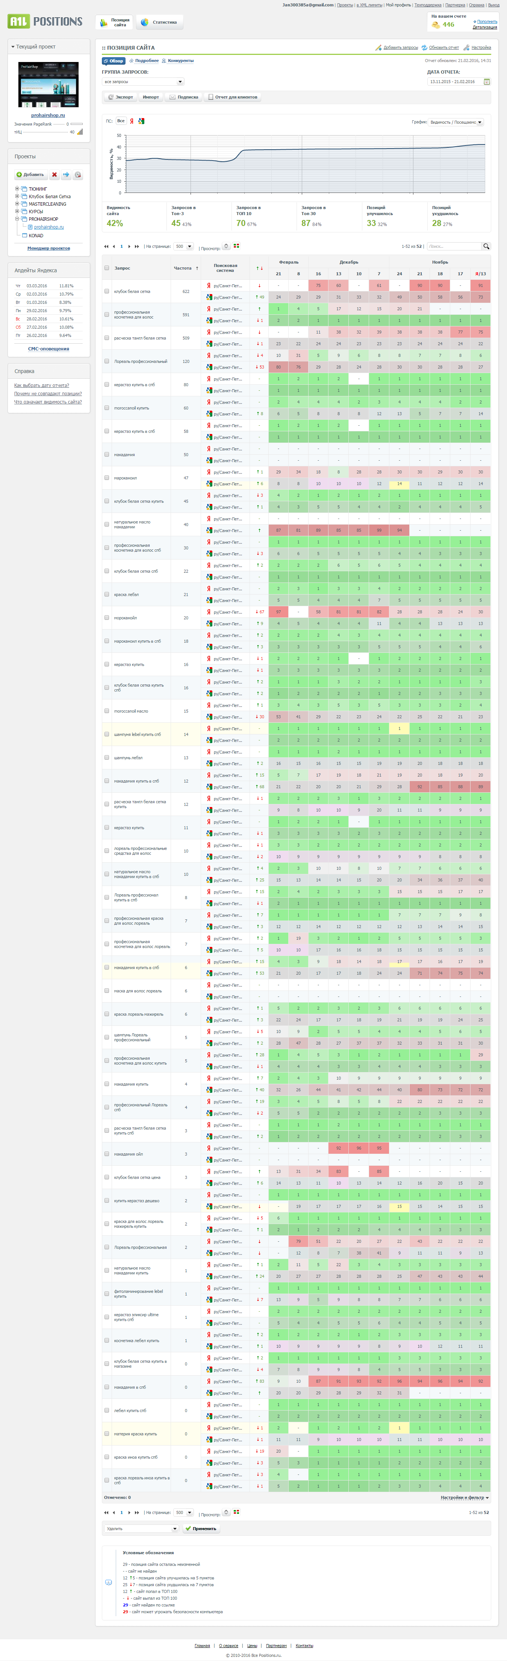The image size is (507, 1661).
Task: Switch to the Обзор view
Action: 114,61
